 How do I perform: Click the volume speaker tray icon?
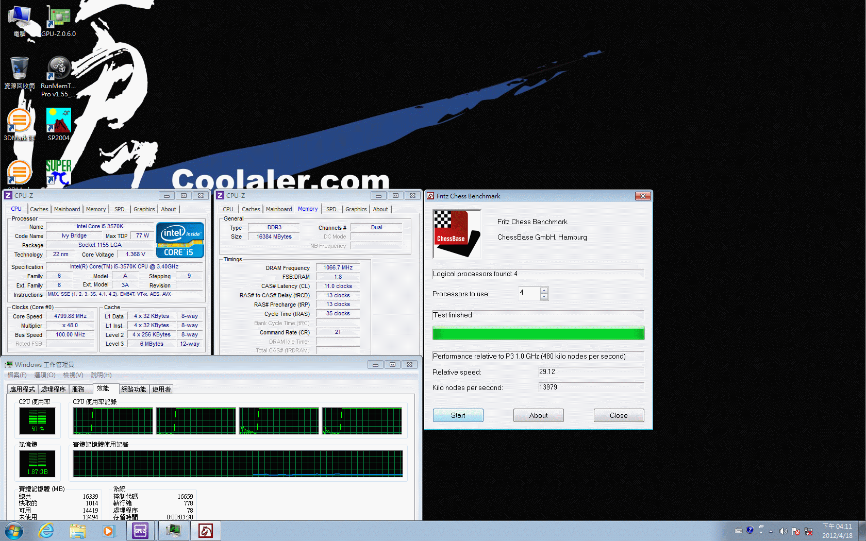click(783, 531)
